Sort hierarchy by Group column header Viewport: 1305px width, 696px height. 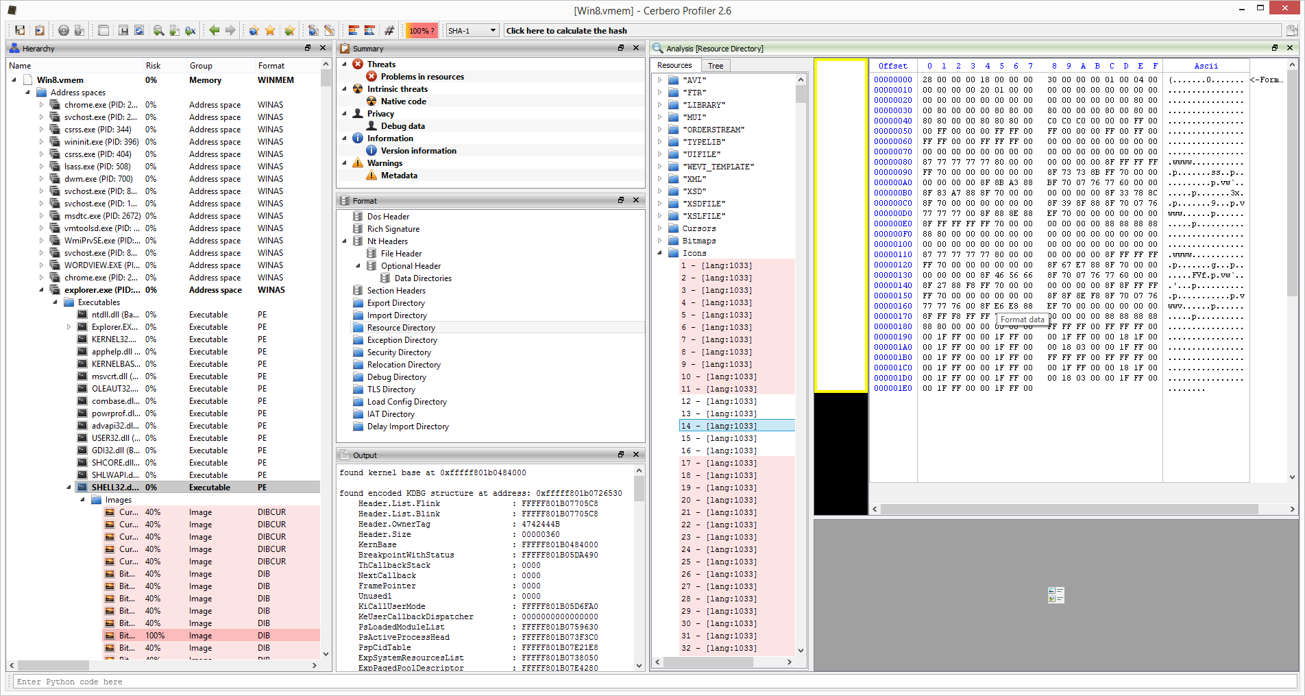[220, 65]
